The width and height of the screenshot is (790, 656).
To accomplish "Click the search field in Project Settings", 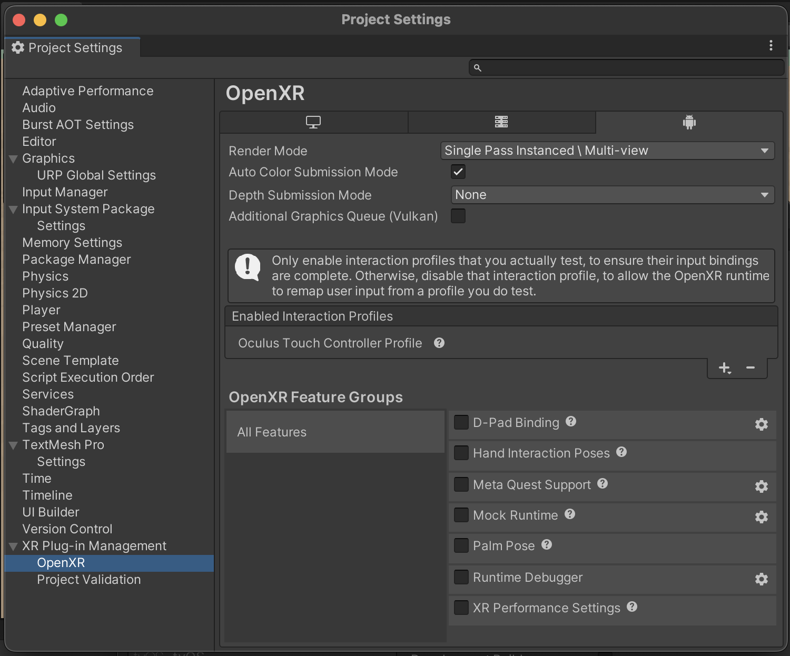I will [x=626, y=67].
